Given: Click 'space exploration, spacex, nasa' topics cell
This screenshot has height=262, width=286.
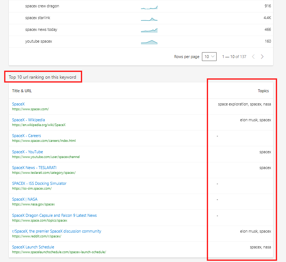Looking at the screenshot, I should (245, 104).
